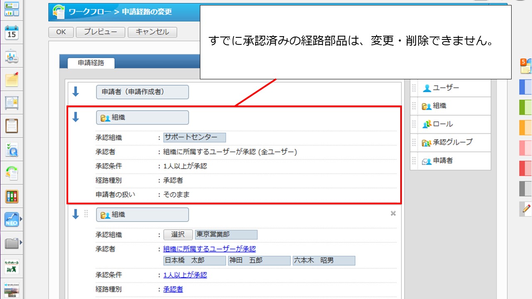Click the 組織 header above サポートセンター
Viewport: 532px width, 299px height.
[142, 118]
